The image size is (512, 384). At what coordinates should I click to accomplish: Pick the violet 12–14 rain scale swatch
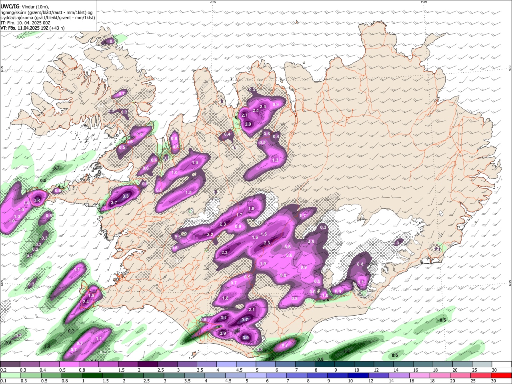(x=378, y=375)
